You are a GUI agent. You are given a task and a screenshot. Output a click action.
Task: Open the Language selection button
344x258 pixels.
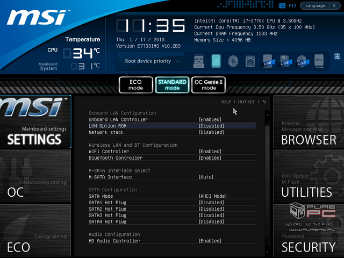[x=320, y=6]
